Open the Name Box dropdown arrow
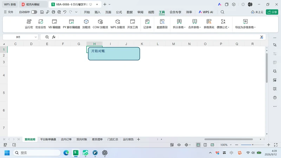The height and width of the screenshot is (158, 281). [35, 37]
